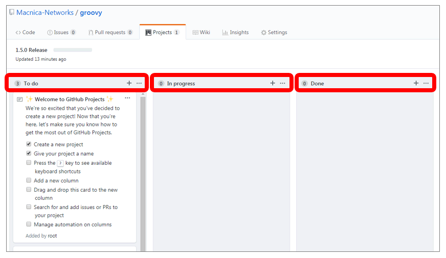This screenshot has height=258, width=446.
Task: Open the Pull requests tab
Action: pos(110,32)
